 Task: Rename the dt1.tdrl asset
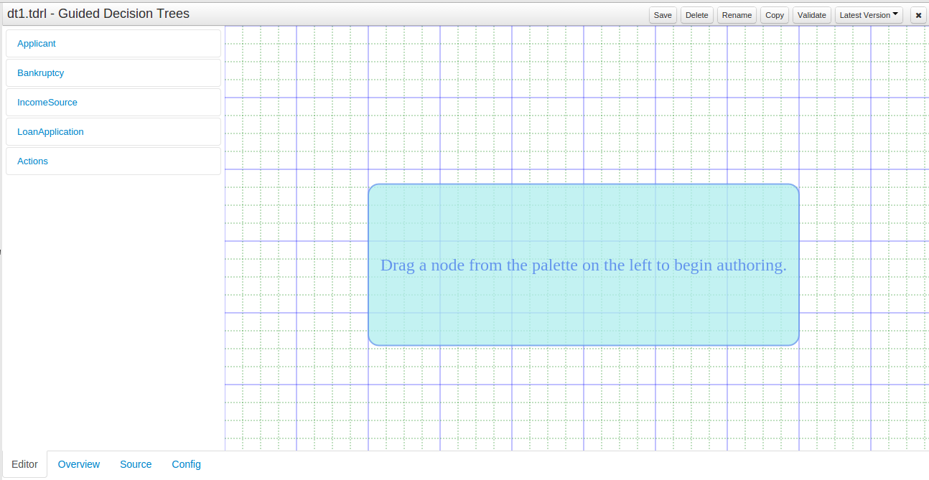click(737, 15)
